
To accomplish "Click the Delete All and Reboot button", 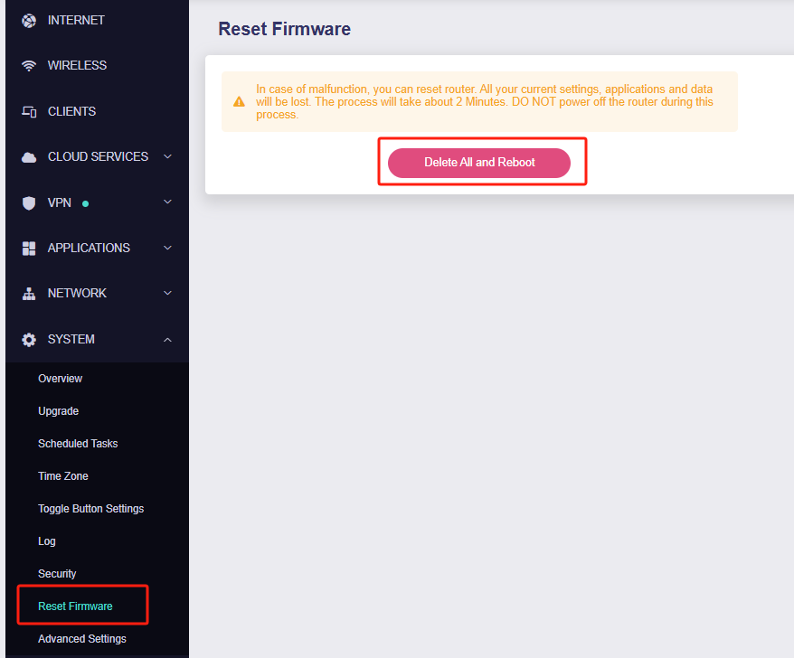I will coord(479,163).
